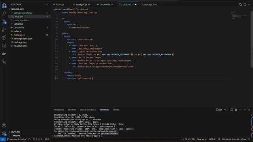Click the editor minimap preview
253x142 pixels.
pos(239,15)
